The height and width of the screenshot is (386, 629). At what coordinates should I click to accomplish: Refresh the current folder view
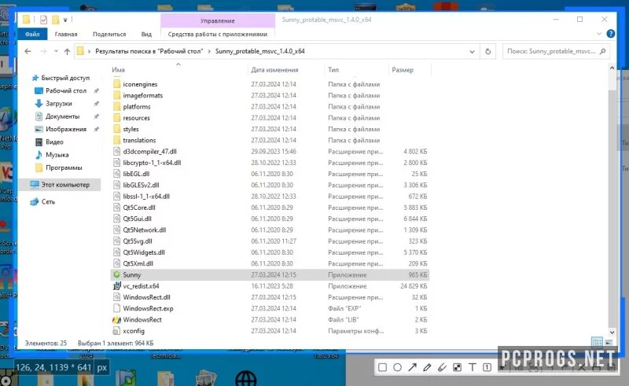click(487, 51)
